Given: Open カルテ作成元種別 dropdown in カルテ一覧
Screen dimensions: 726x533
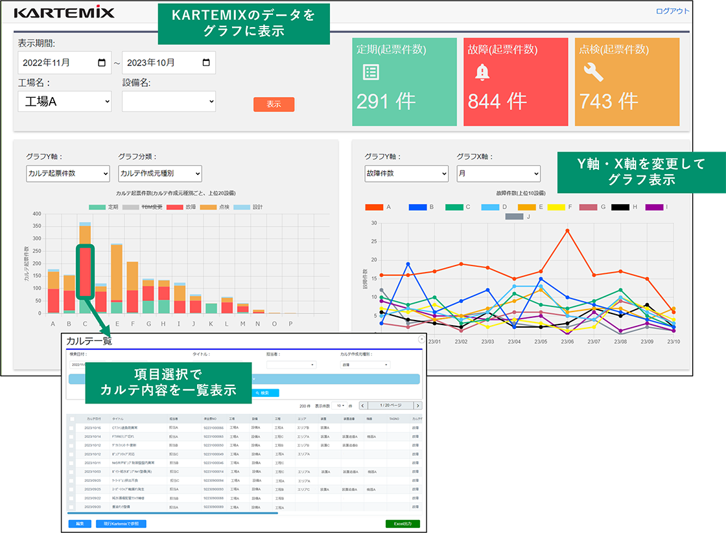Looking at the screenshot, I should click(366, 365).
